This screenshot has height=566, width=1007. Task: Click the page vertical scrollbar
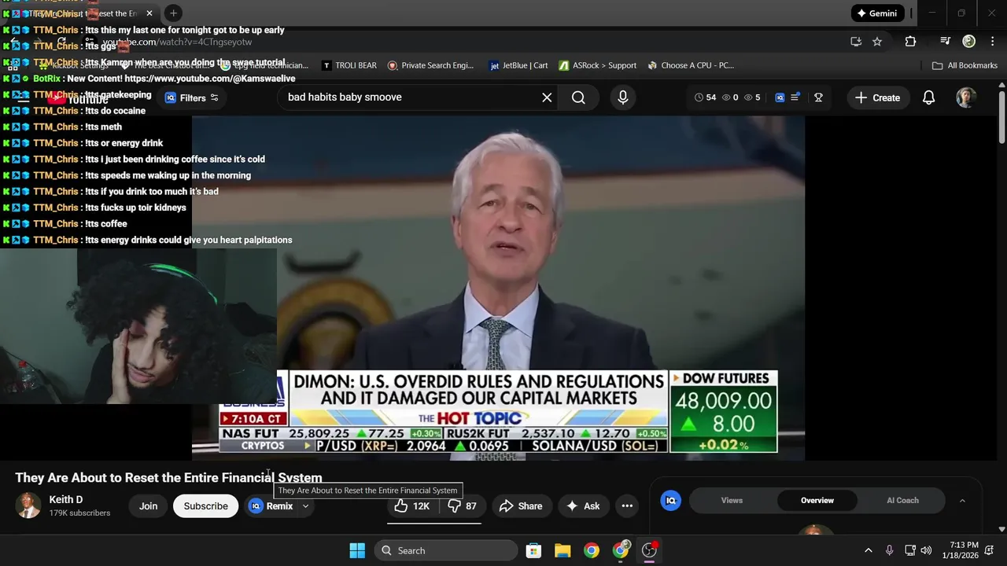coord(1001,118)
